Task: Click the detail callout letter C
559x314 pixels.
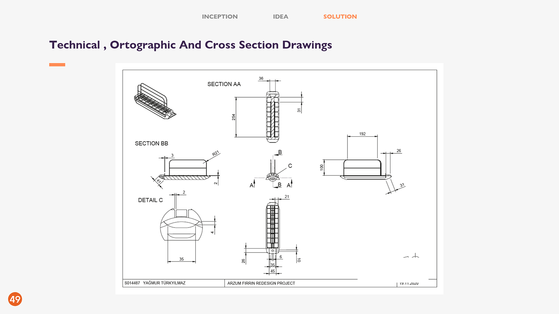Action: tap(290, 166)
